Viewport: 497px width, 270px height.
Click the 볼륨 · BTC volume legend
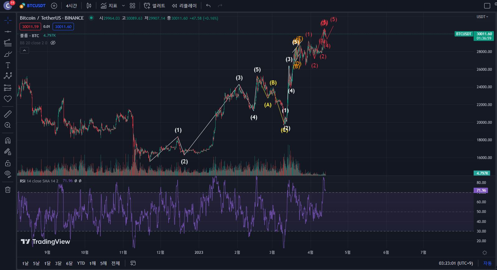point(30,36)
